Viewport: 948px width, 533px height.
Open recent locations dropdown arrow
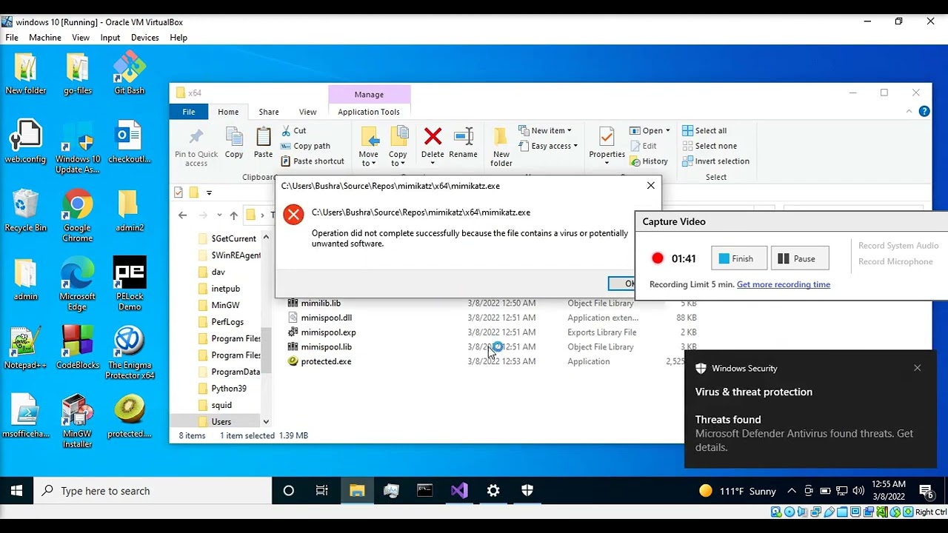(x=219, y=215)
